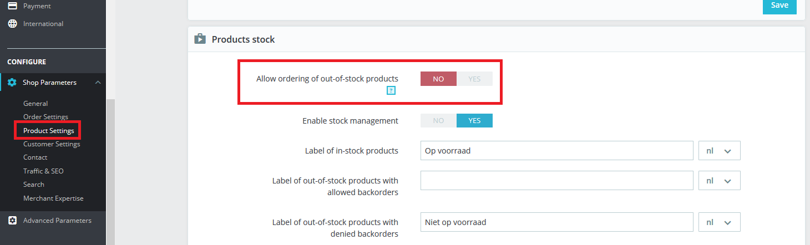Screen dimensions: 810x245
Task: Disable stock management with NO
Action: click(438, 121)
